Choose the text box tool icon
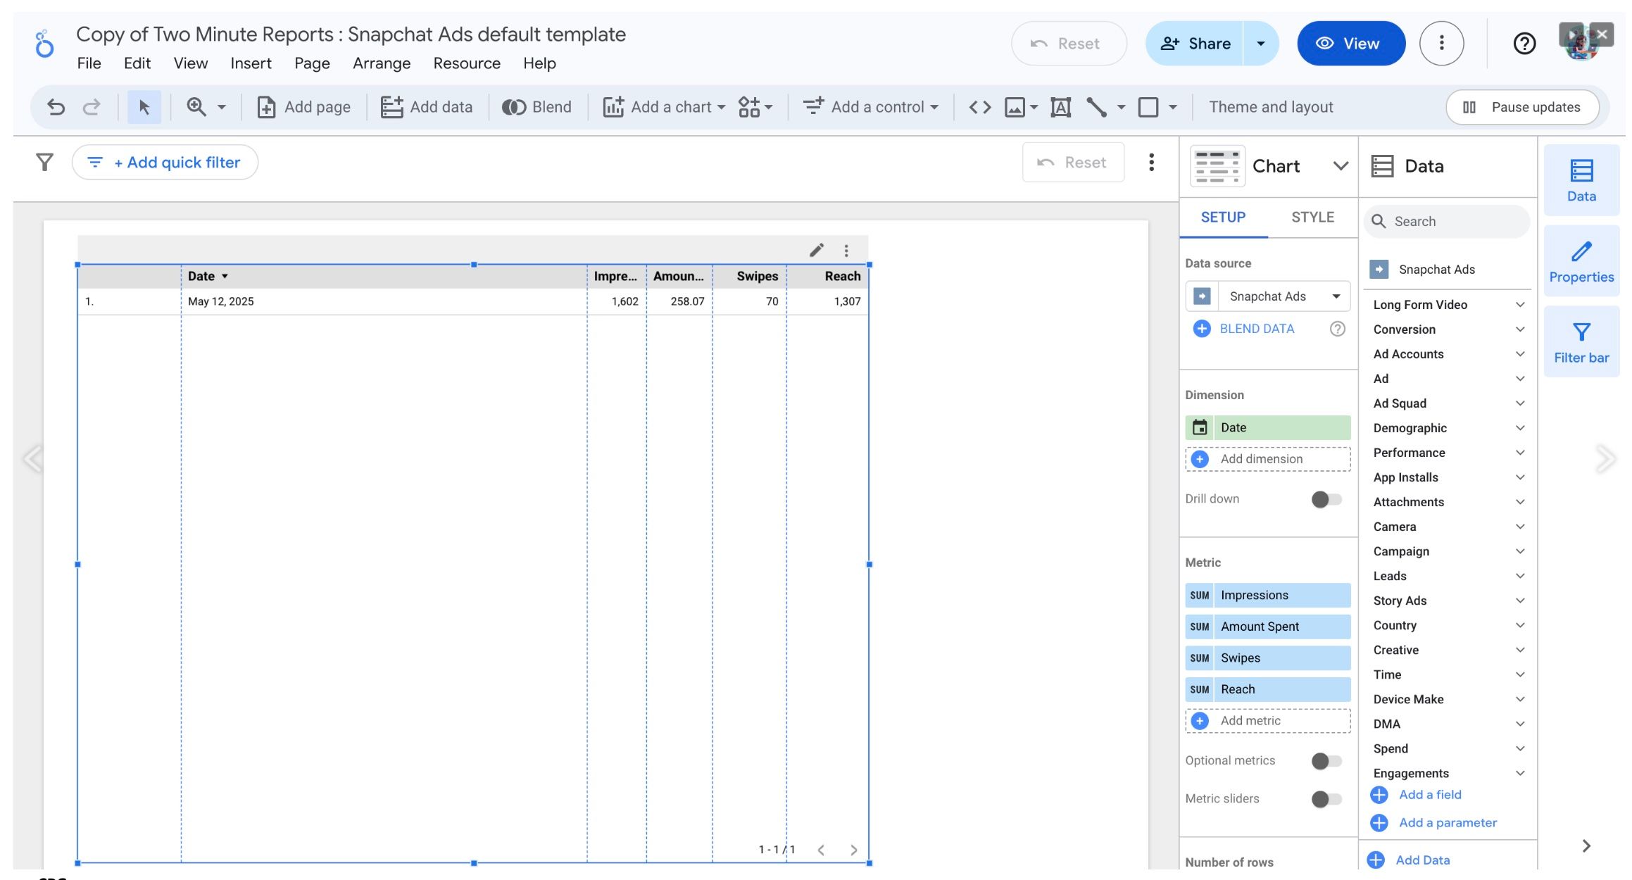1632x880 pixels. [x=1060, y=107]
